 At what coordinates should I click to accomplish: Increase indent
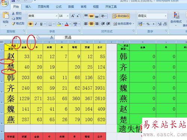coord(108,24)
